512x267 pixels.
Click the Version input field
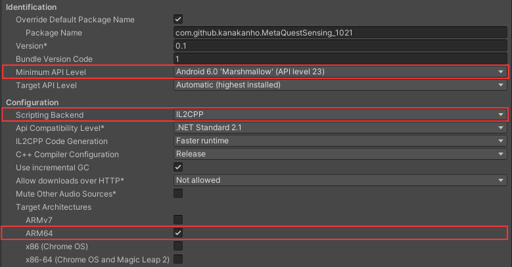(339, 45)
